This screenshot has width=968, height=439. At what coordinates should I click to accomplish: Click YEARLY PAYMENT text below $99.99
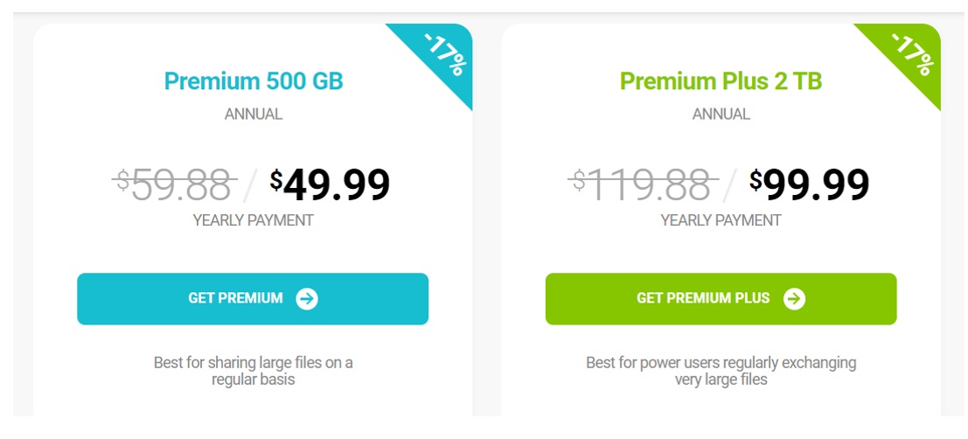coord(721,220)
